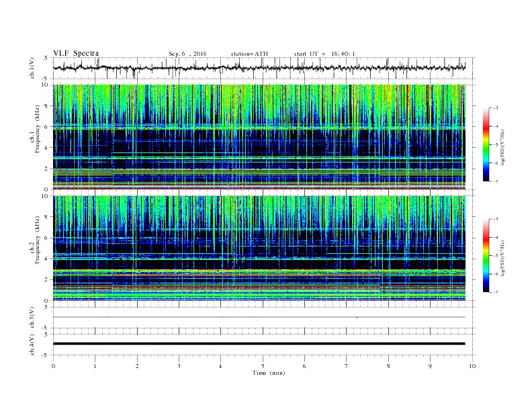
Task: Click the "ch.4(V)" vertical axis label
Action: point(32,345)
